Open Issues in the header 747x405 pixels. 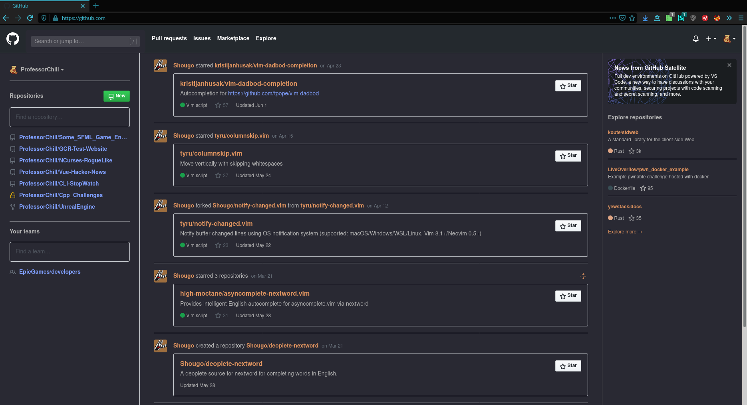202,38
